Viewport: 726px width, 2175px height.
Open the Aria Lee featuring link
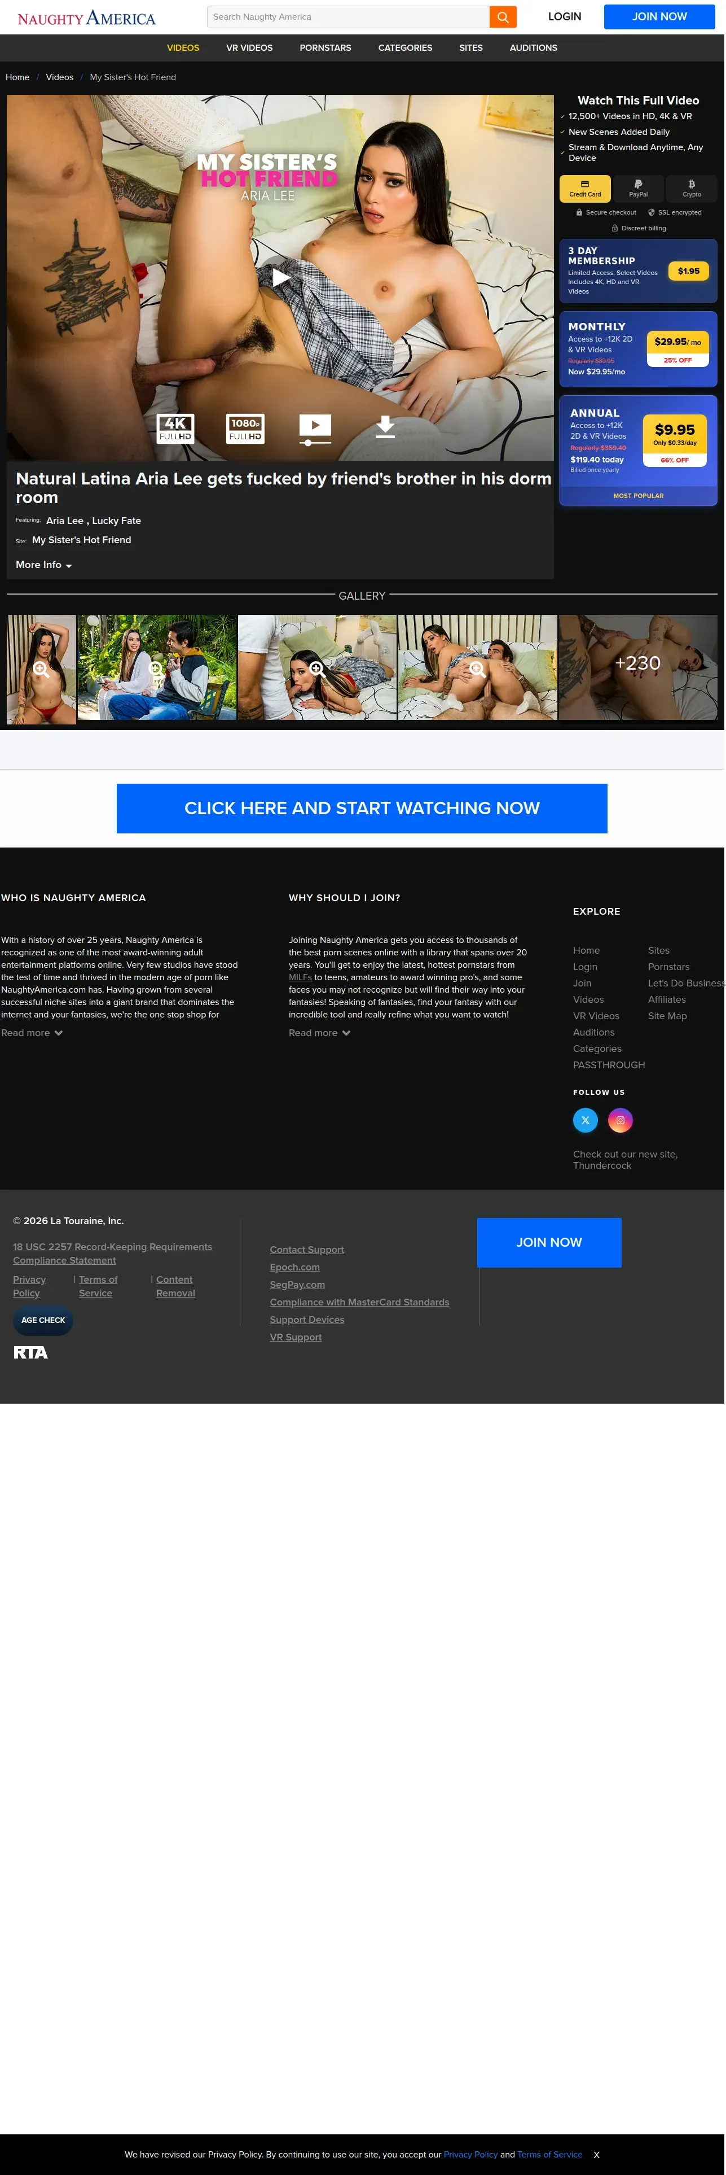[65, 521]
